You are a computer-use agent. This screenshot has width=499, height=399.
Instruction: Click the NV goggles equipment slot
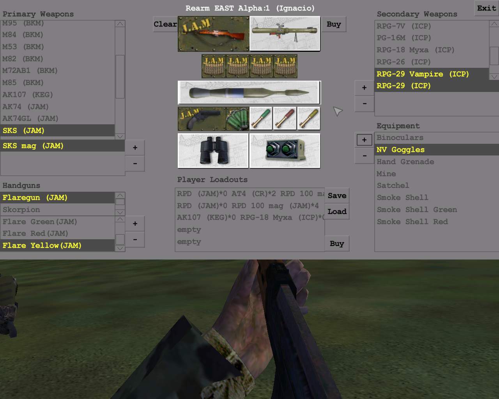click(285, 151)
